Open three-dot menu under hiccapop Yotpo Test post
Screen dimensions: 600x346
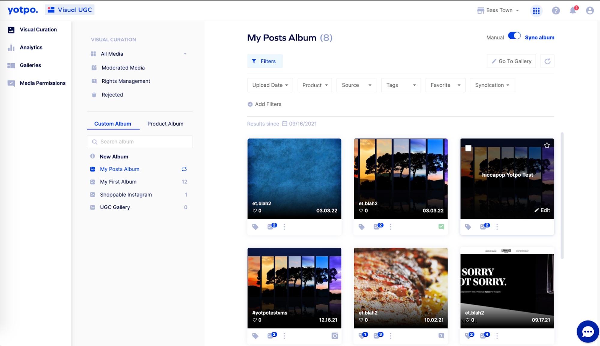click(497, 227)
